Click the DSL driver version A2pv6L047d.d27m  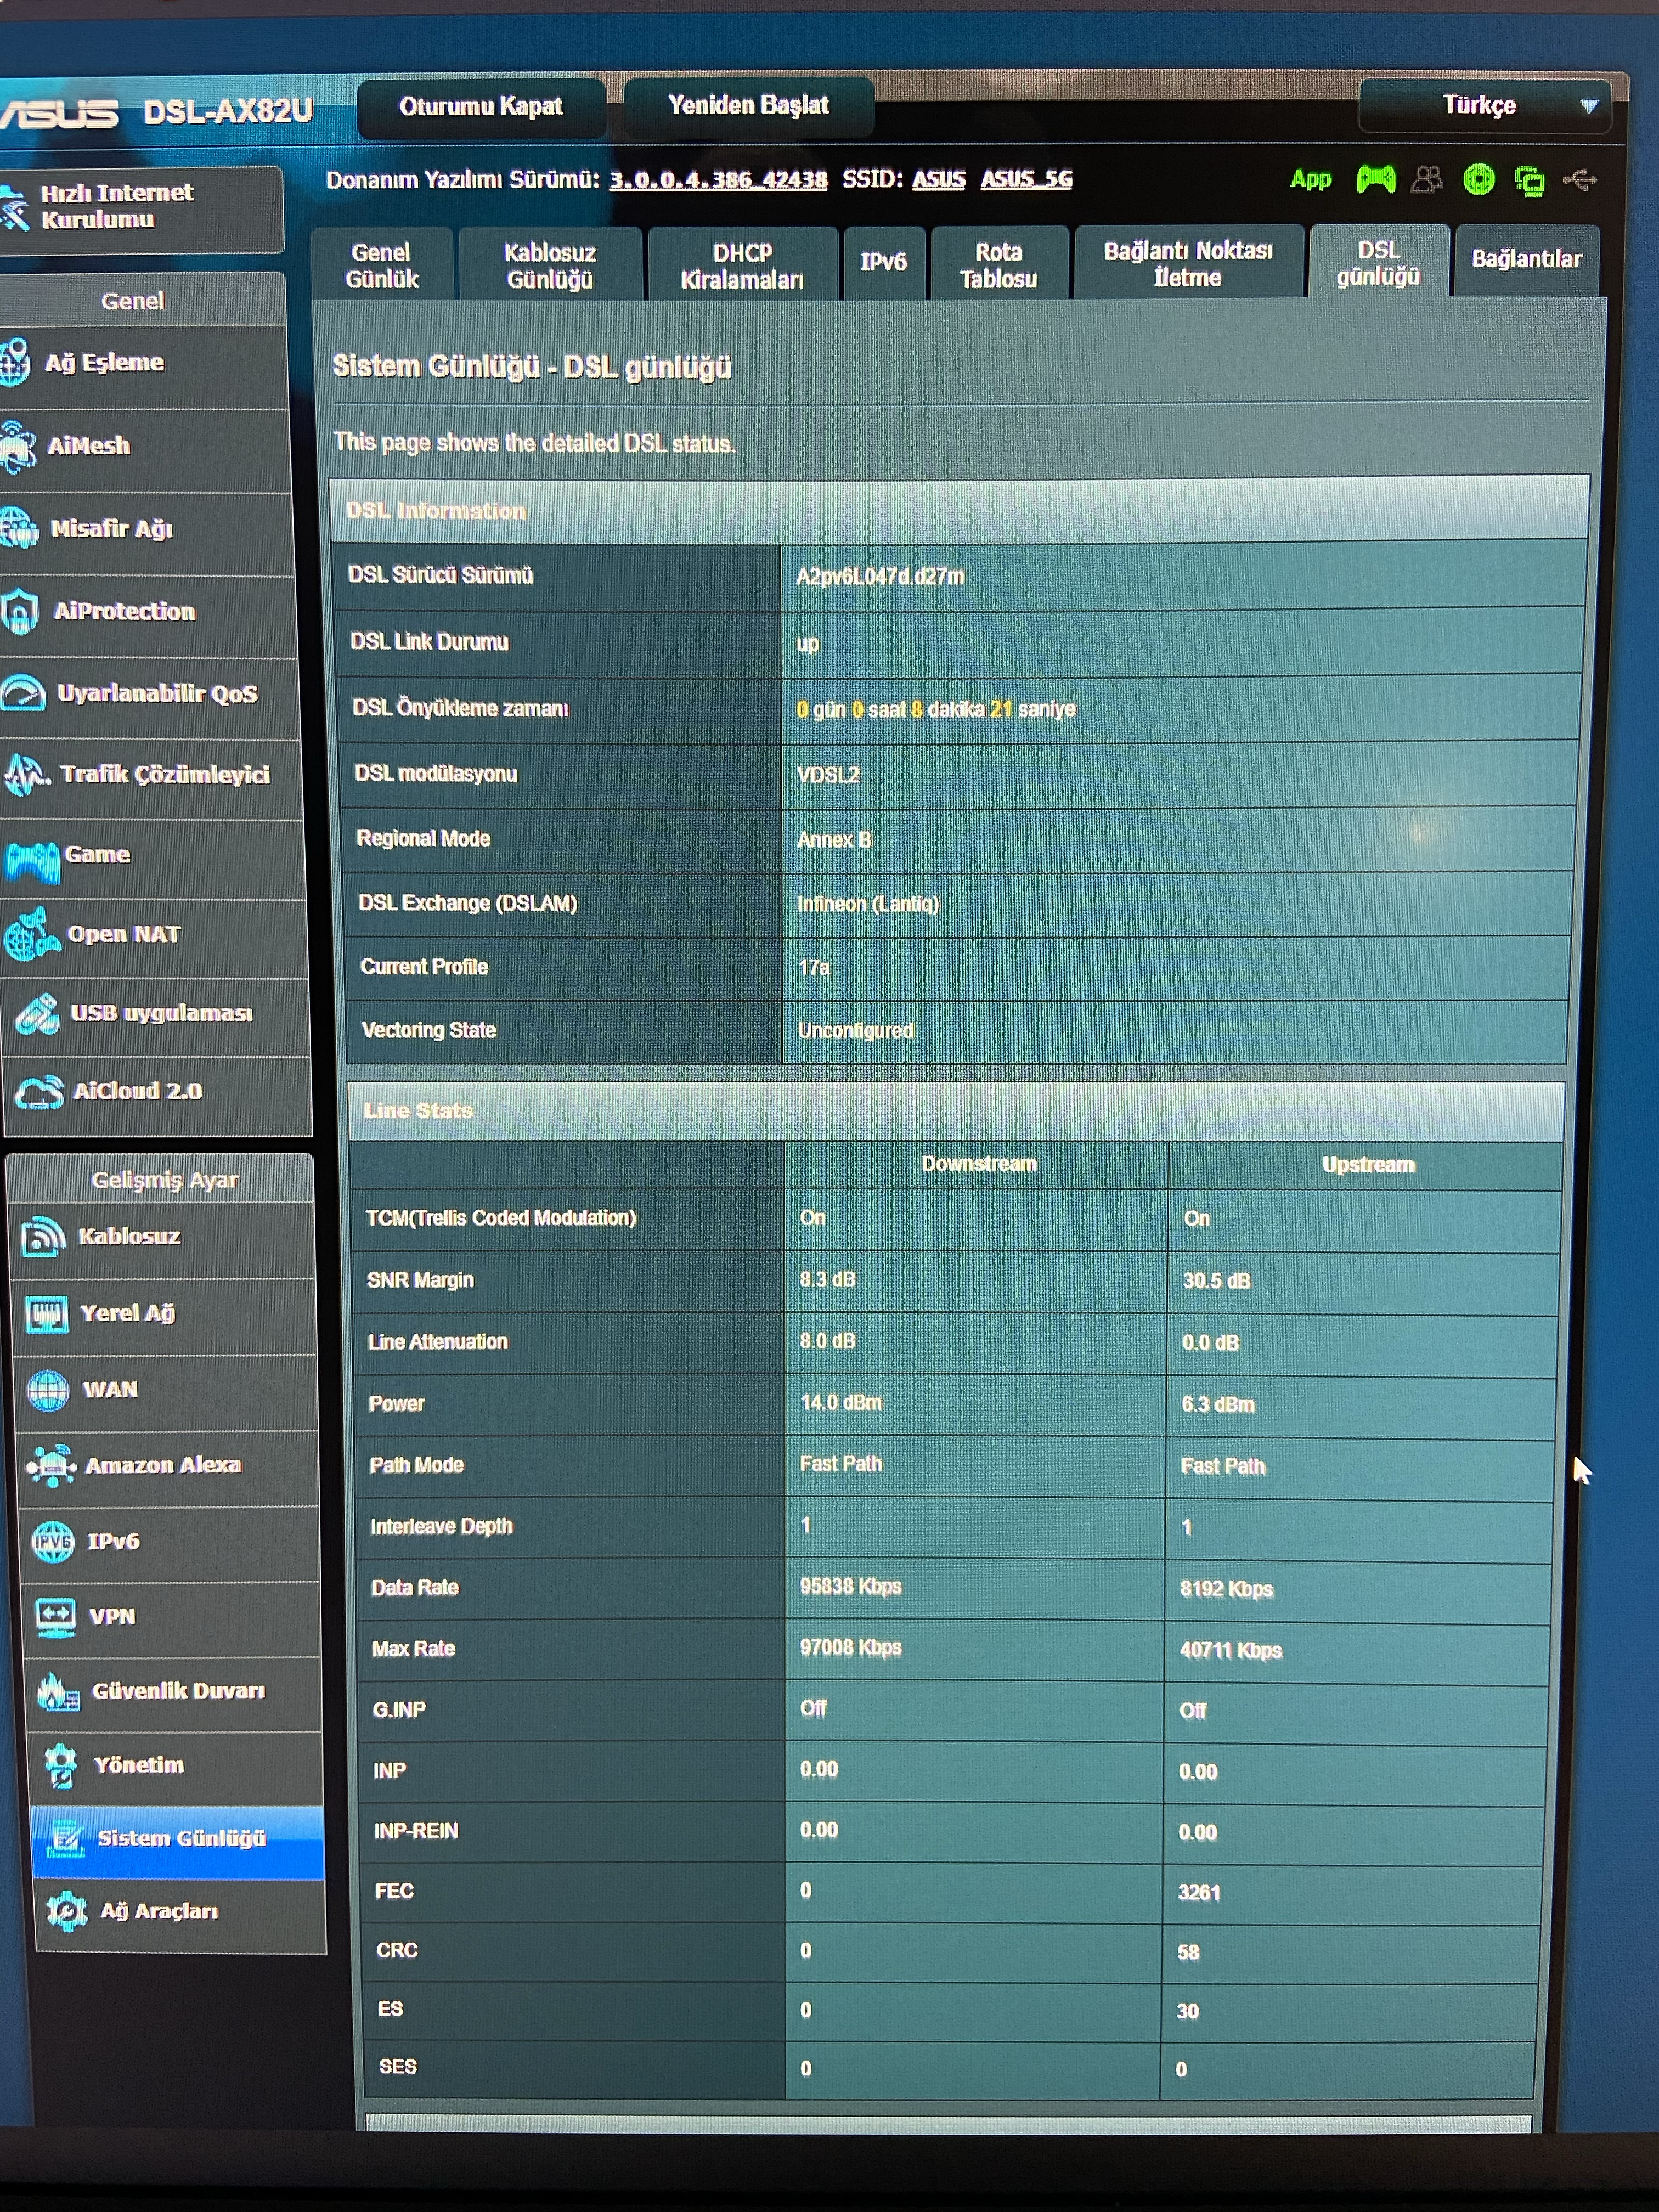880,576
